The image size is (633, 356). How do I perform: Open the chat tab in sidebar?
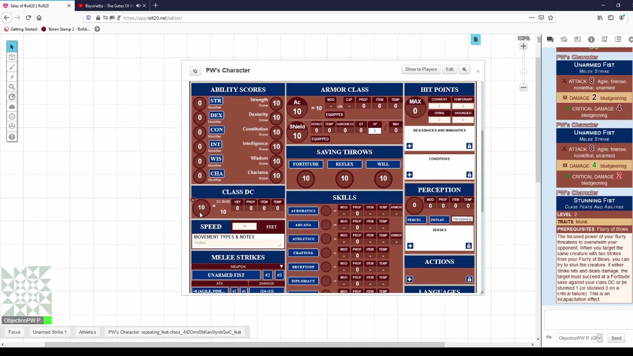click(550, 40)
